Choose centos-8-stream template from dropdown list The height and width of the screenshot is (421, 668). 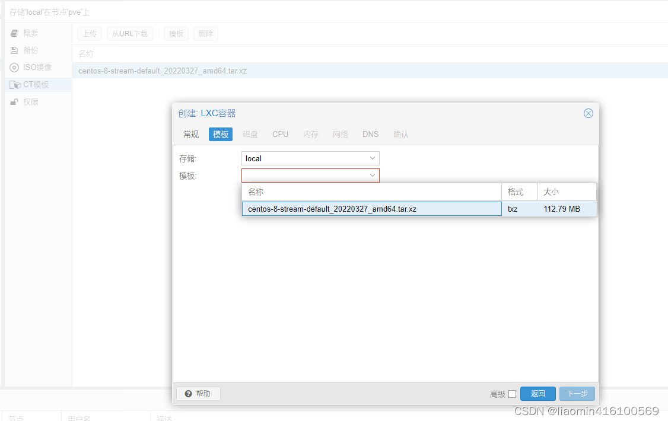point(371,209)
